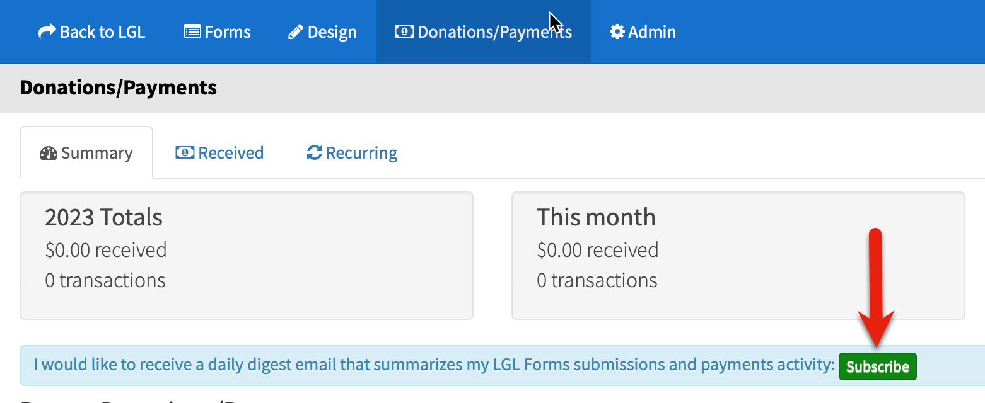
Task: Open the Forms menu item
Action: pyautogui.click(x=217, y=32)
